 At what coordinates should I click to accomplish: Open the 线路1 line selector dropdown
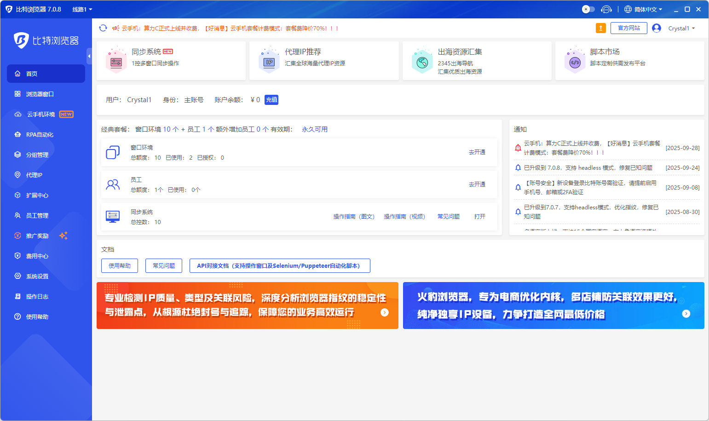point(82,9)
